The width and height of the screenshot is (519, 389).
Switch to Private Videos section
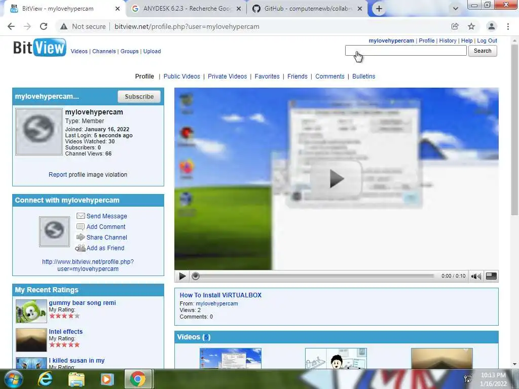(228, 76)
